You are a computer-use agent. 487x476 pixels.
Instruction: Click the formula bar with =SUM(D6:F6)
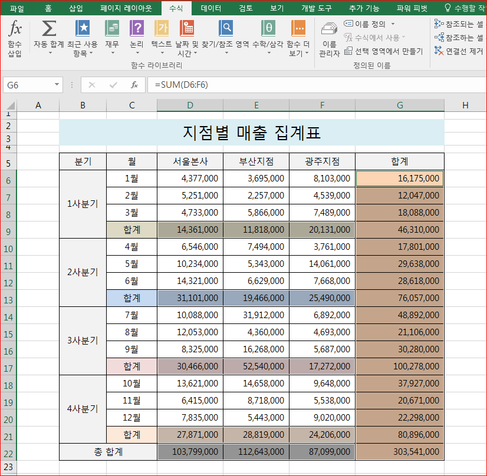tap(317, 85)
